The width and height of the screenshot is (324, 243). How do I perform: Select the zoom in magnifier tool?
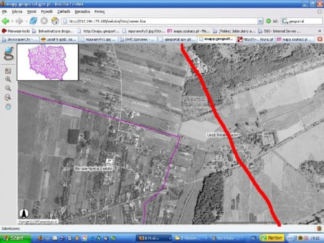8,79
